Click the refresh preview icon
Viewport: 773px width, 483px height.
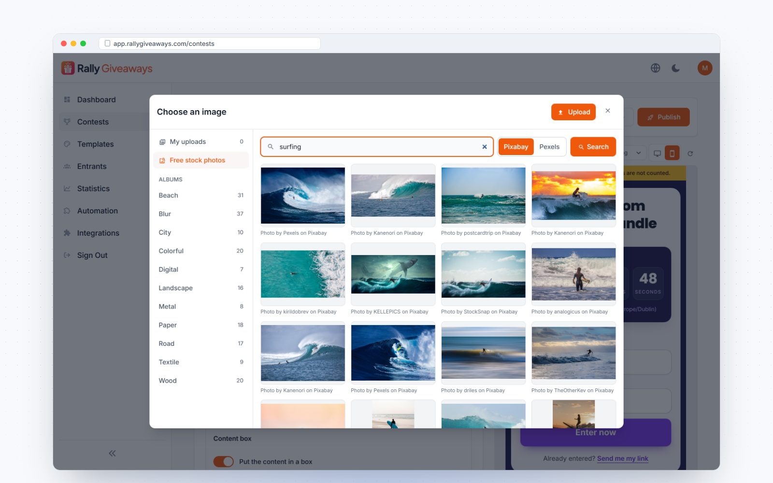(690, 154)
